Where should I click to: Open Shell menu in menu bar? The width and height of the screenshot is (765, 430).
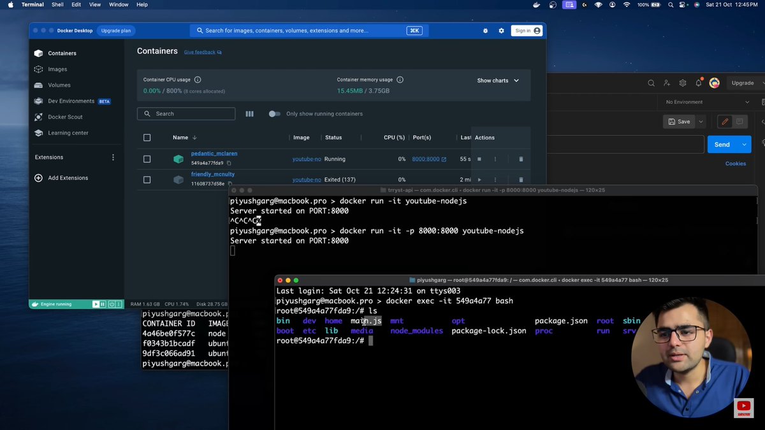point(57,4)
